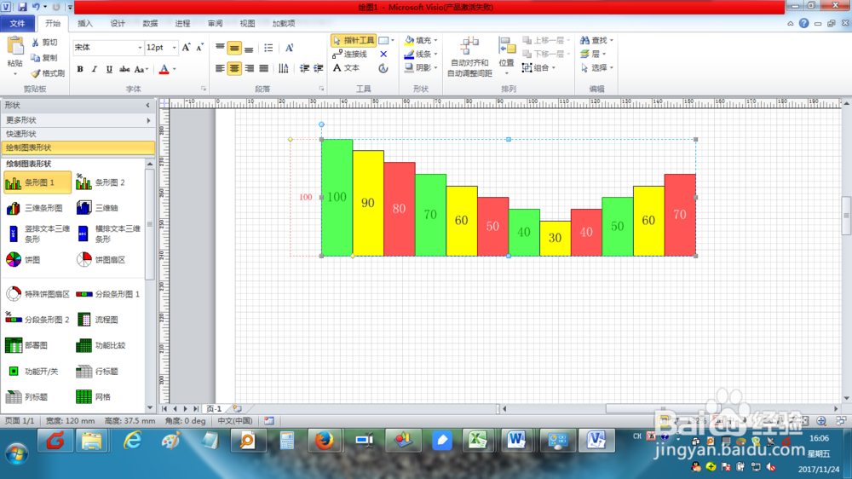Open the font color dropdown arrow
852x479 pixels.
point(175,69)
